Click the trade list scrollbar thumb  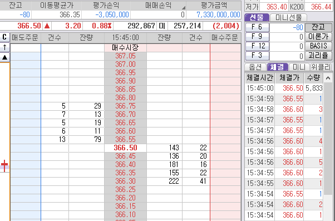pos(328,139)
